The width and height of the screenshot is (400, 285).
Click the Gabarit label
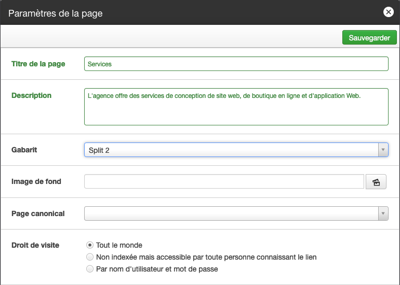click(24, 150)
